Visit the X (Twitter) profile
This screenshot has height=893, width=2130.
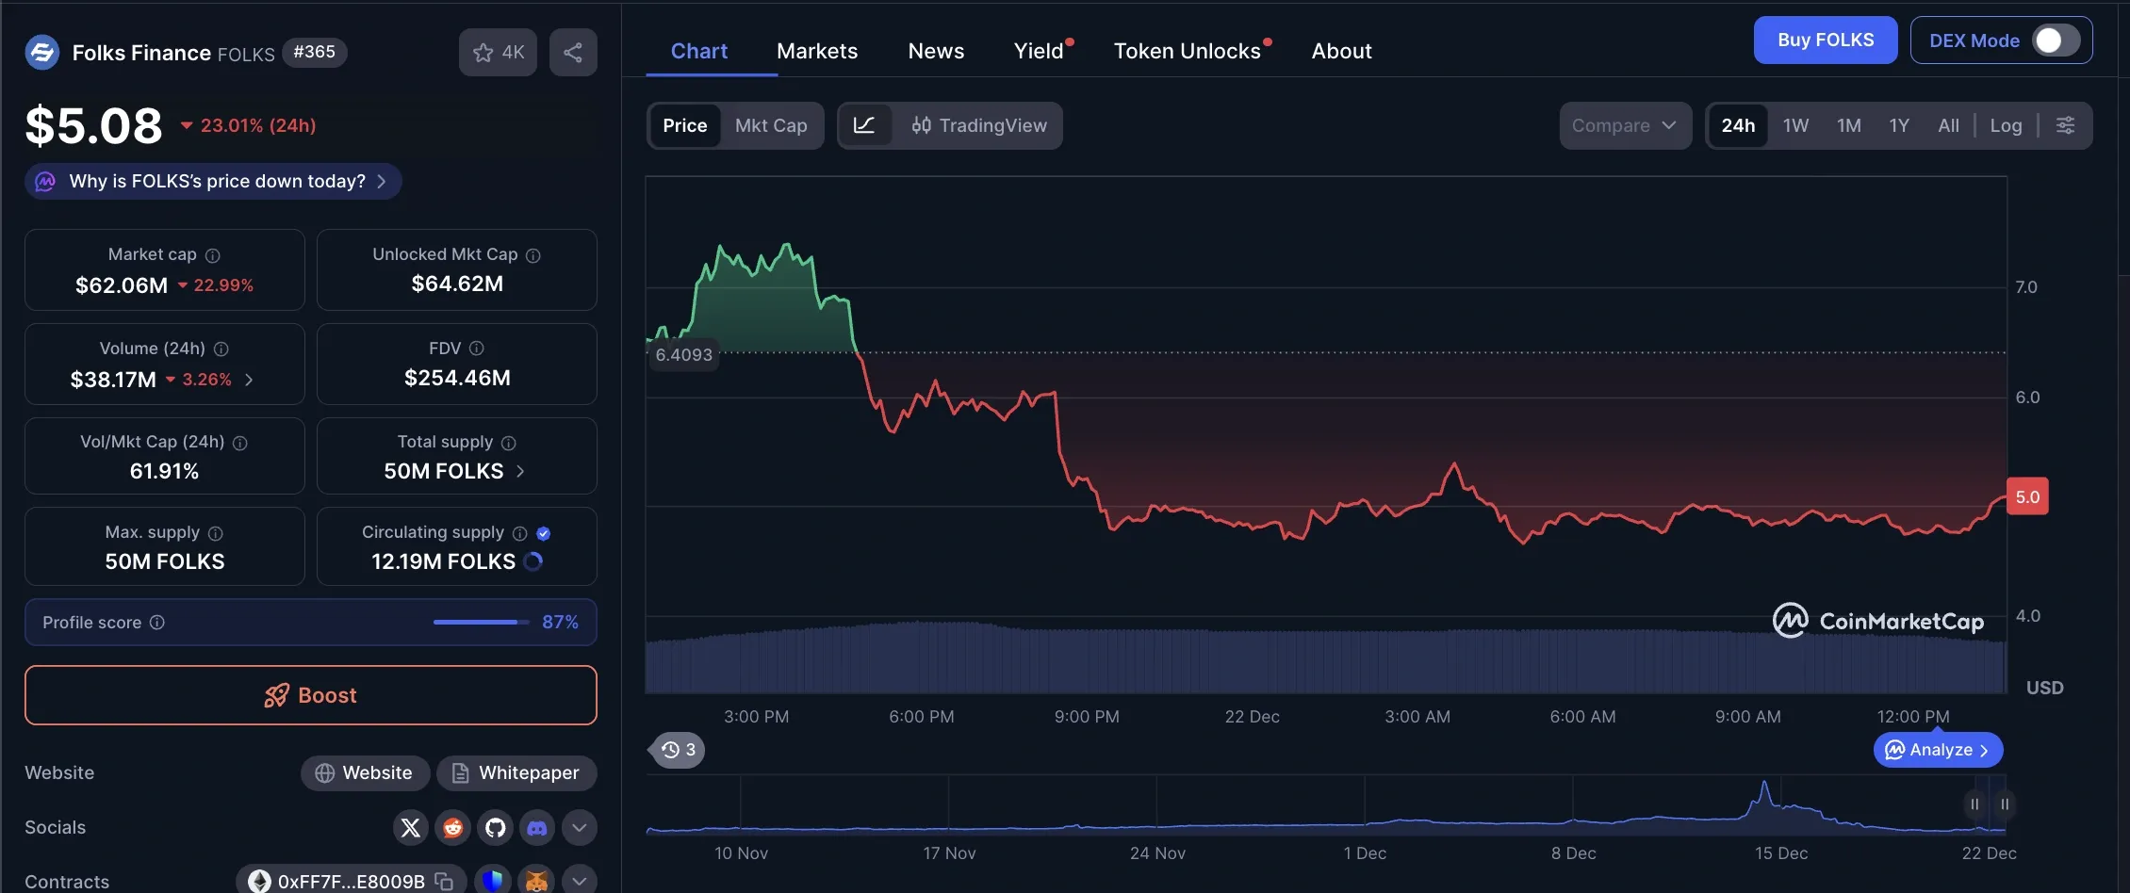410,827
